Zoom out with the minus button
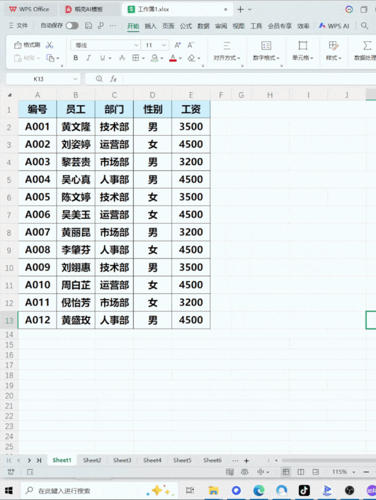 (367, 472)
